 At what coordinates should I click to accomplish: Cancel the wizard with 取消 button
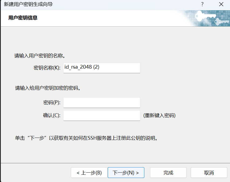point(209,173)
